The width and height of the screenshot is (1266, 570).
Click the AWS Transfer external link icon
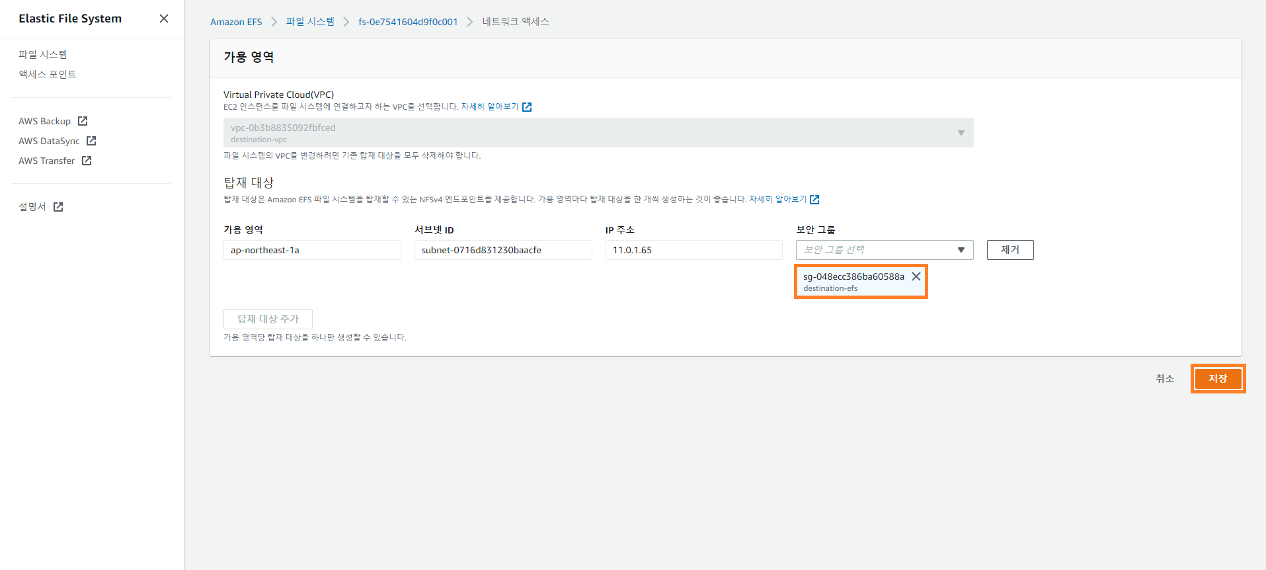coord(87,161)
